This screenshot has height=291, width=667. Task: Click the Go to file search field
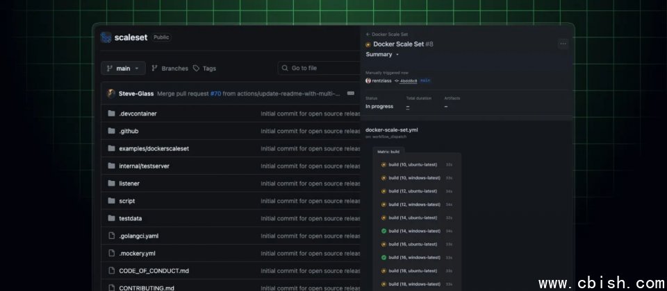pyautogui.click(x=320, y=68)
